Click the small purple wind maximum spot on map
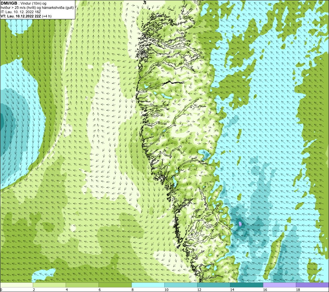This screenshot has width=329, height=292. tap(240, 224)
